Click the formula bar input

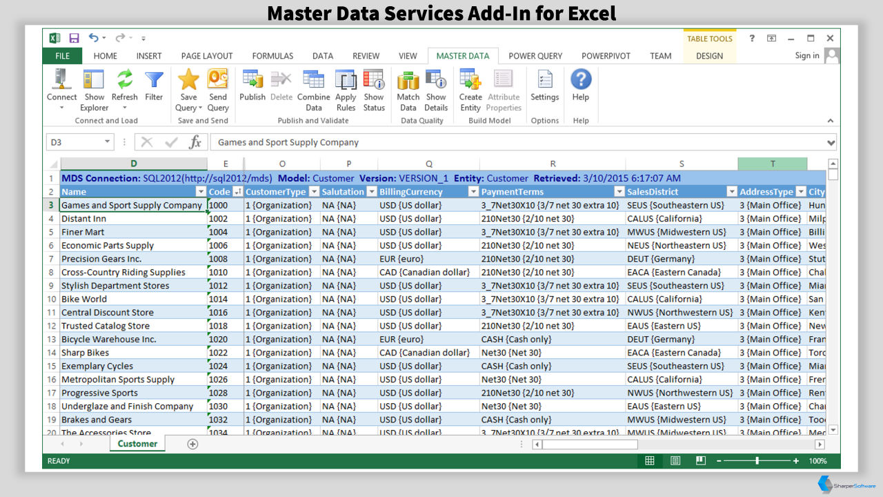(x=517, y=142)
